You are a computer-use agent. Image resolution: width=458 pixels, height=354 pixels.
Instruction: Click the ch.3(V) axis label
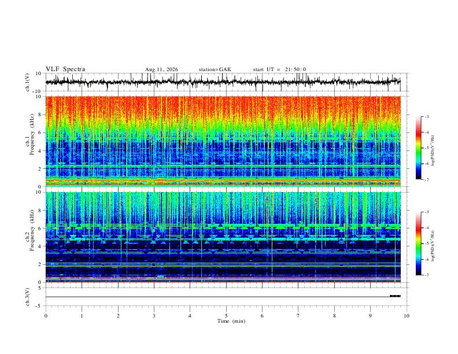point(28,297)
